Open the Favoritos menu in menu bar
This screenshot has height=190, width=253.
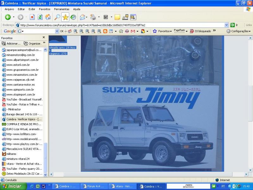pos(45,9)
